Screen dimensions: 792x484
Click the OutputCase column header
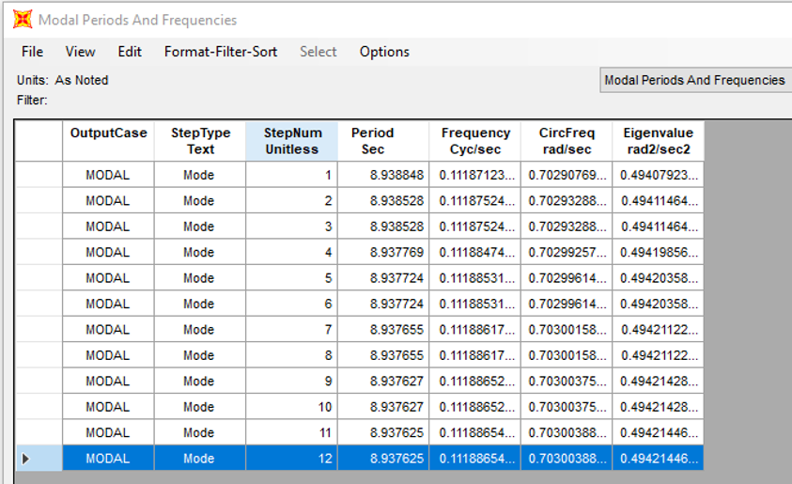pos(109,141)
